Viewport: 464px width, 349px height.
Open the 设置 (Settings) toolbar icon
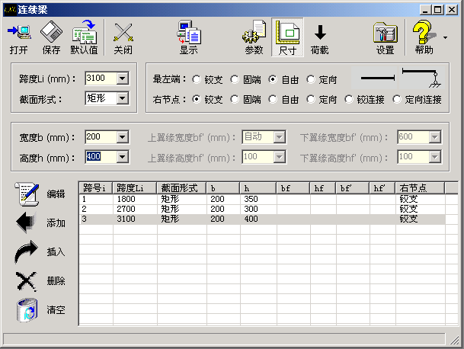[385, 38]
